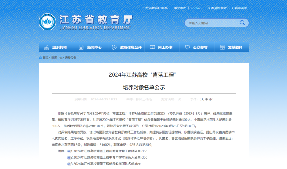Set font size to 大

click(202, 100)
